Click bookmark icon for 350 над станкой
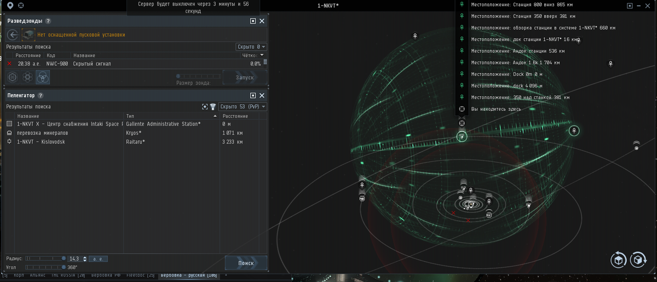 click(462, 97)
